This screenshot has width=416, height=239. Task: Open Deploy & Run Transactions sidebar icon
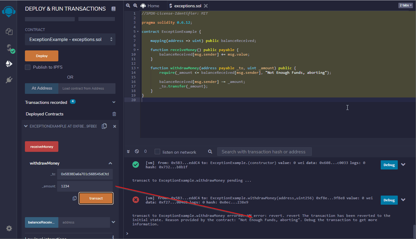pos(9,64)
